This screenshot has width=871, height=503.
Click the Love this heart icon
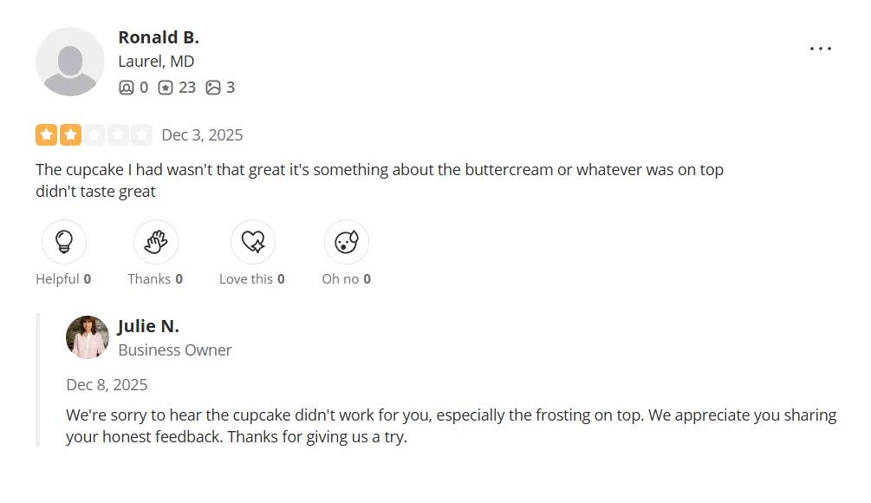coord(253,242)
